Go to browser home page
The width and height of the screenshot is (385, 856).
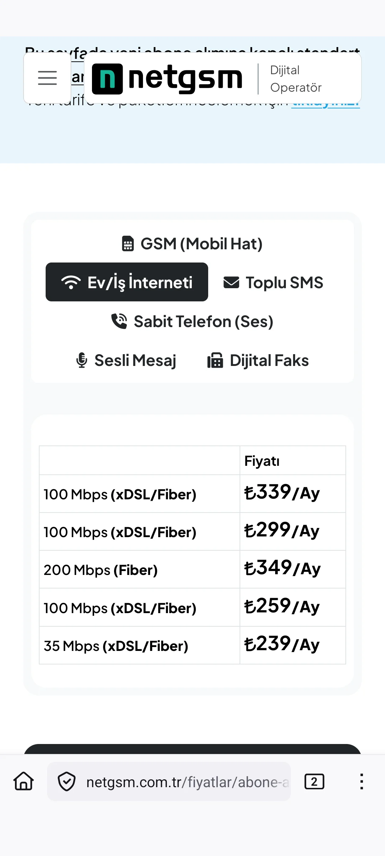pyautogui.click(x=24, y=781)
